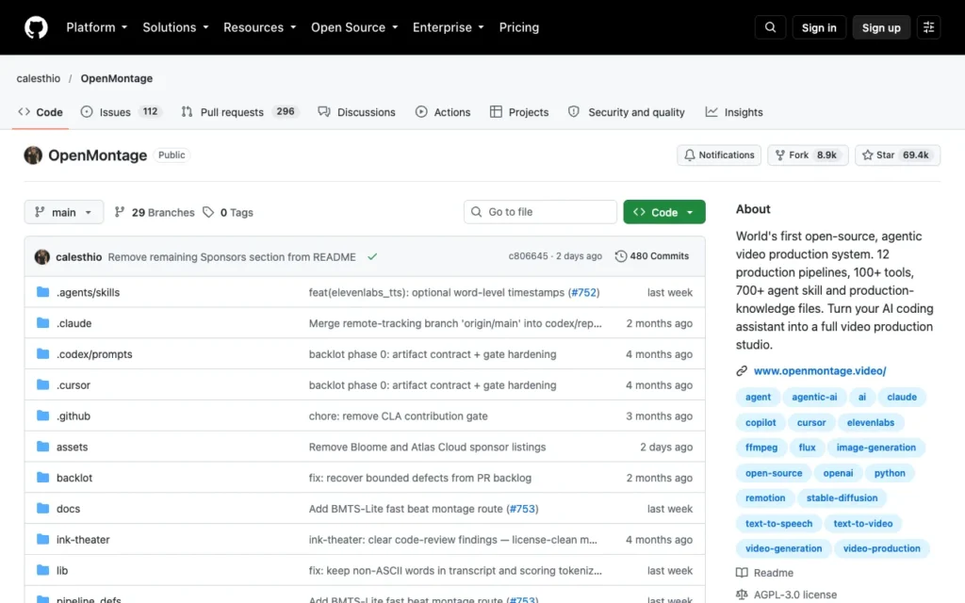965x603 pixels.
Task: Select the video-production topic tag
Action: (x=881, y=548)
